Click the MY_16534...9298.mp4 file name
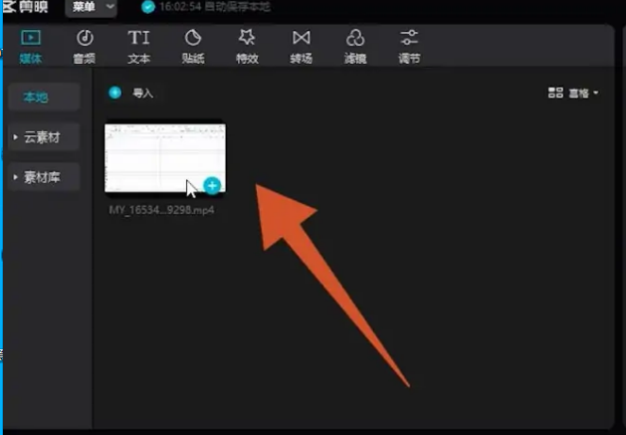This screenshot has width=626, height=435. [x=161, y=210]
